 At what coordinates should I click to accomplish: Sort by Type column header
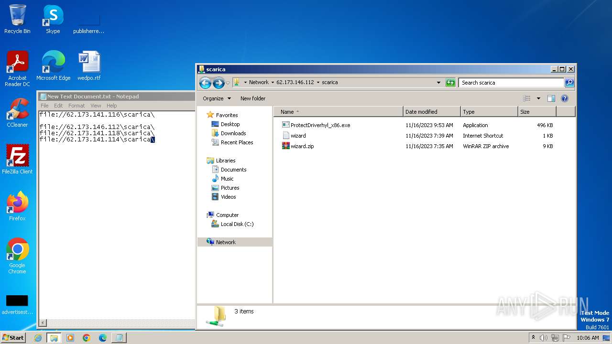click(x=489, y=112)
